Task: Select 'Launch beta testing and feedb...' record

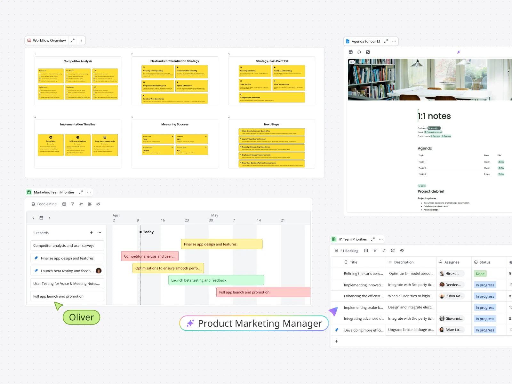Action: (67, 271)
